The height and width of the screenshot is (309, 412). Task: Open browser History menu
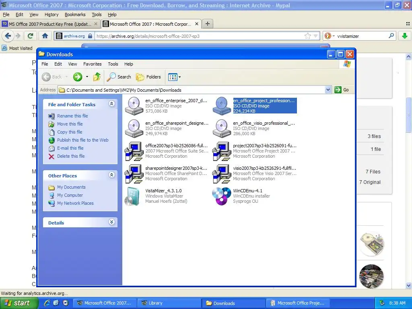[51, 15]
